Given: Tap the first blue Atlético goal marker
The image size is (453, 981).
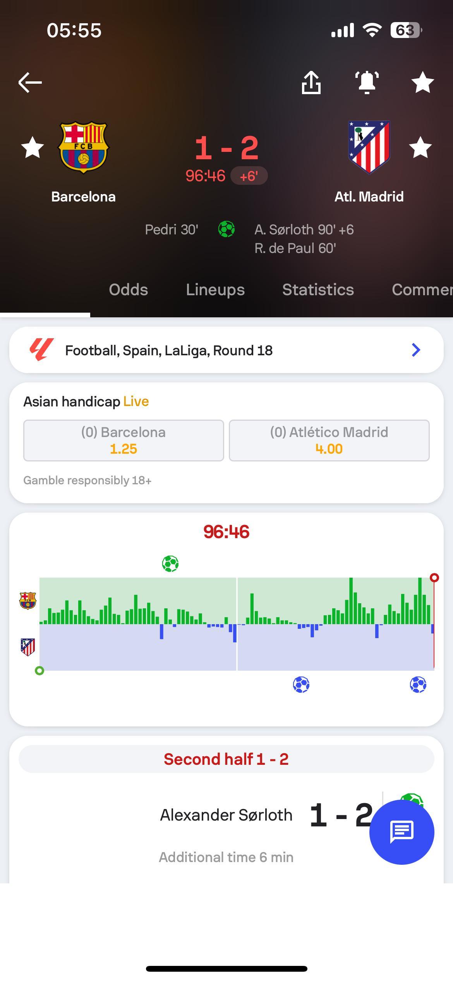Looking at the screenshot, I should point(301,685).
